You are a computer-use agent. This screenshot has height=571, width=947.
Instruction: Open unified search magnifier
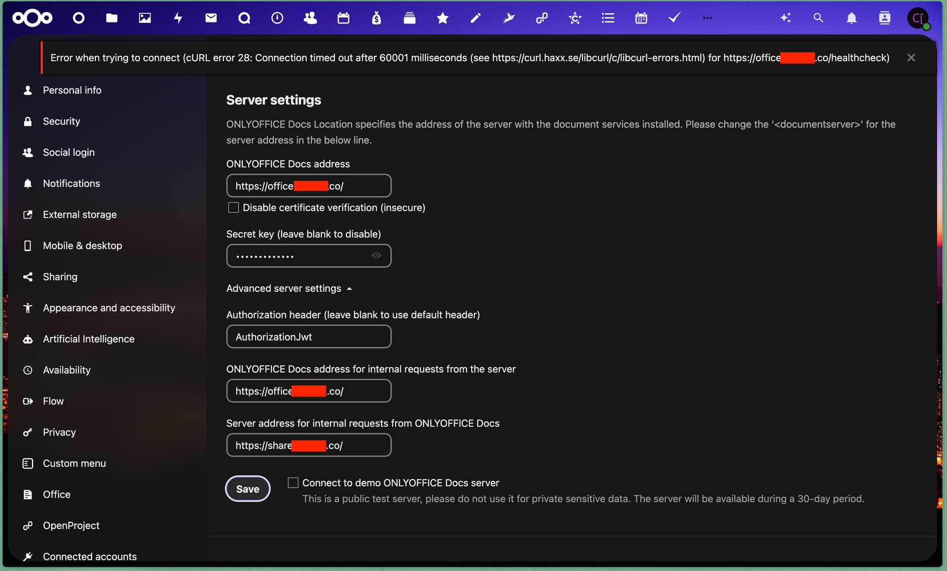(x=818, y=18)
